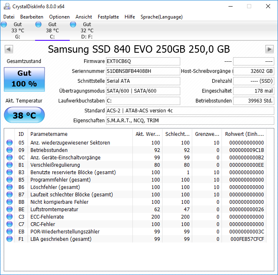278x275 pixels.
Task: Click status icon for Löschfehler row
Action: (x=9, y=187)
